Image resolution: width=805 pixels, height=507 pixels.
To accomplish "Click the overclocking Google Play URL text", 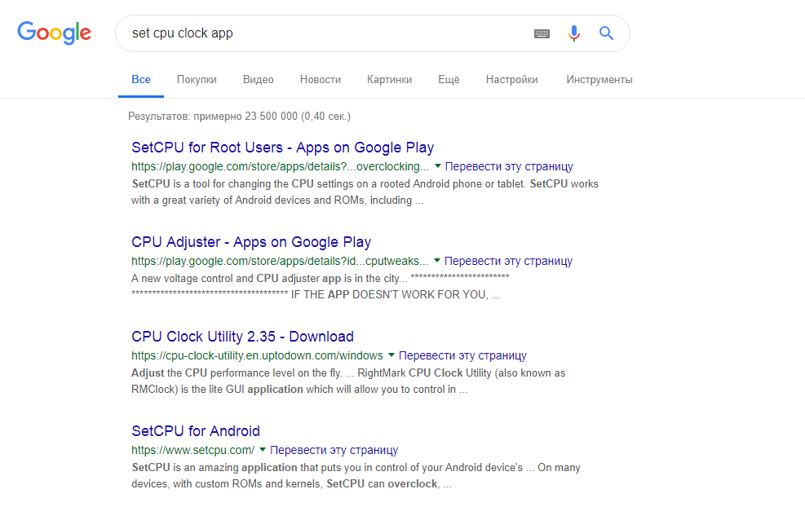I will pos(280,167).
